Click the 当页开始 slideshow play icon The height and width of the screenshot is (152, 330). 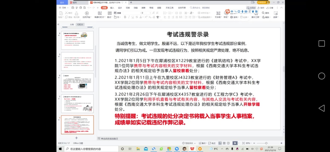(x=87, y=13)
